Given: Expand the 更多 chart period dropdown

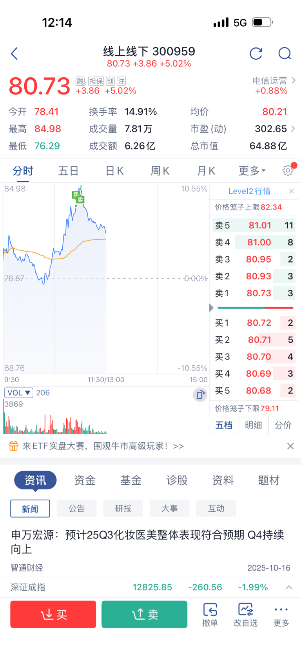Looking at the screenshot, I should pos(252,171).
